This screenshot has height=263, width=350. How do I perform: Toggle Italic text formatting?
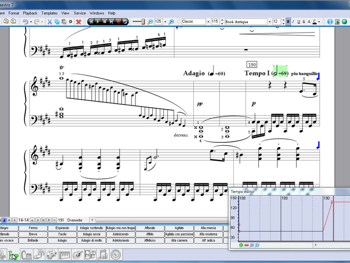click(293, 22)
